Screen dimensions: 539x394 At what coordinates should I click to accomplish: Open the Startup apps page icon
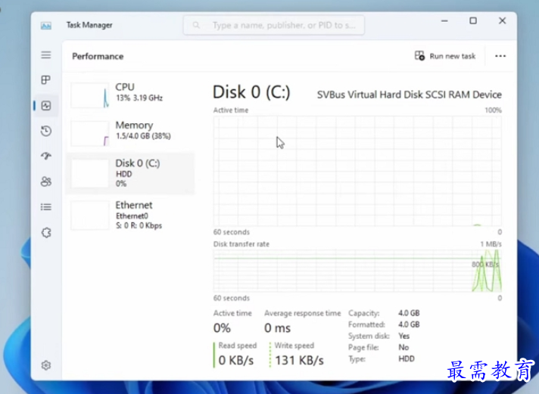point(46,157)
